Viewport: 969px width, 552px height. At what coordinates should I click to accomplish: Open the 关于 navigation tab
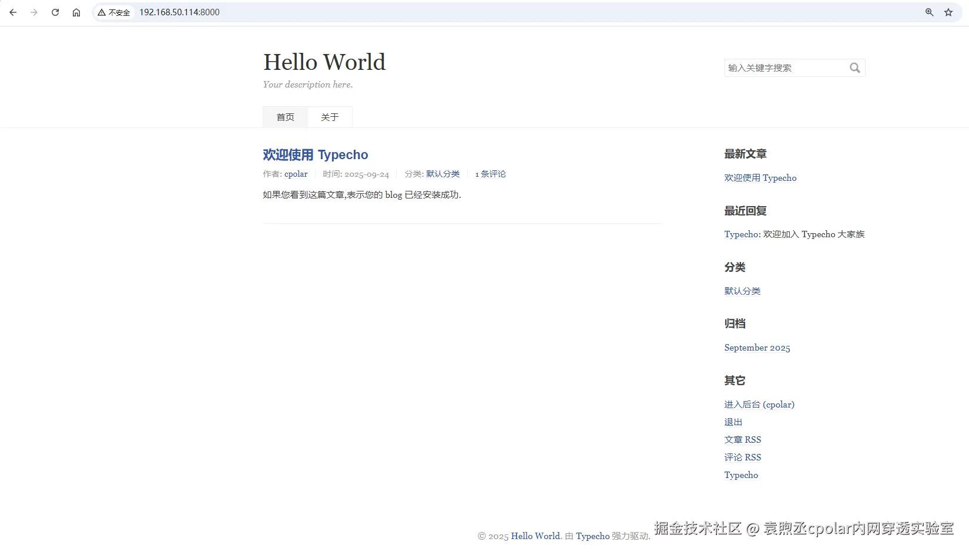[330, 117]
